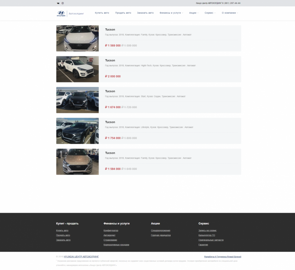Open the Горячая двадцатка footer link

[161, 235]
